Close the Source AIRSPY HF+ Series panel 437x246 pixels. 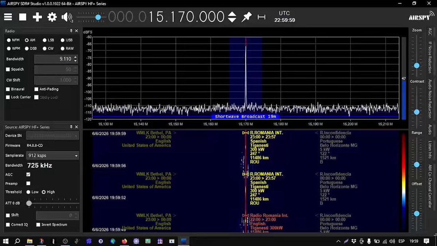click(x=76, y=127)
